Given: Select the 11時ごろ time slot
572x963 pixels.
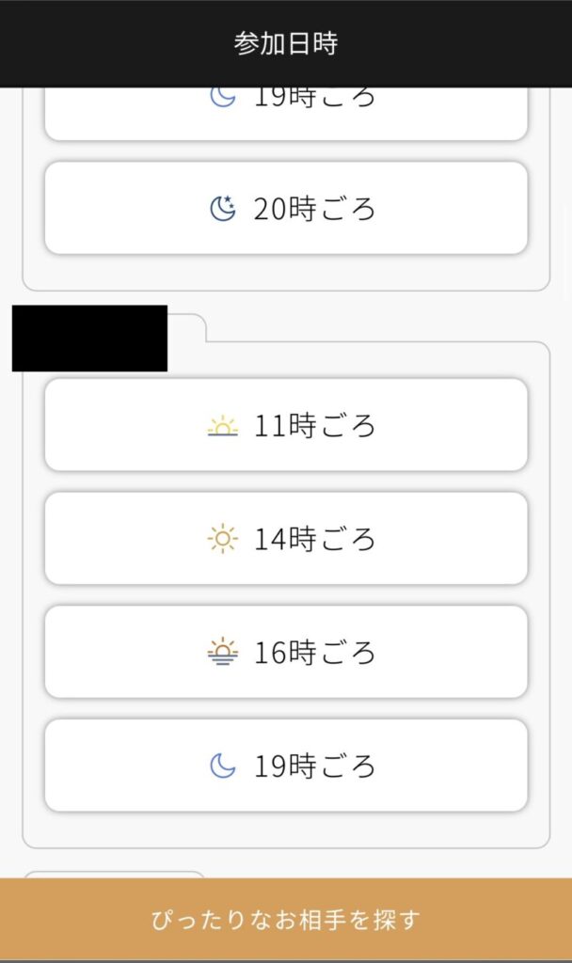Looking at the screenshot, I should tap(286, 425).
